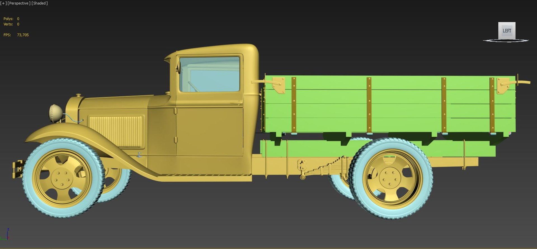Click the FPS value "73,705"
This screenshot has height=249, width=537.
23,35
